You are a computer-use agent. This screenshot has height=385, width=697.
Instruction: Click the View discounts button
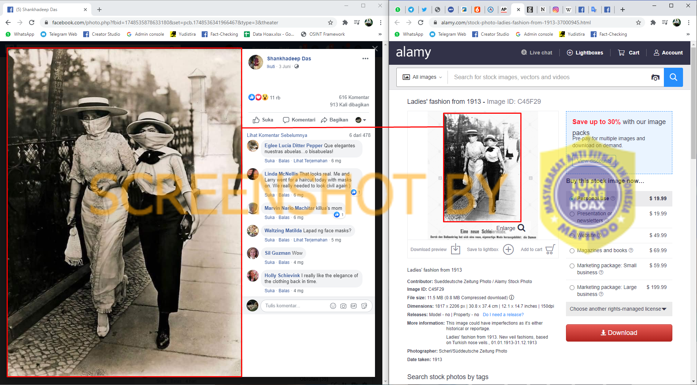coord(594,161)
